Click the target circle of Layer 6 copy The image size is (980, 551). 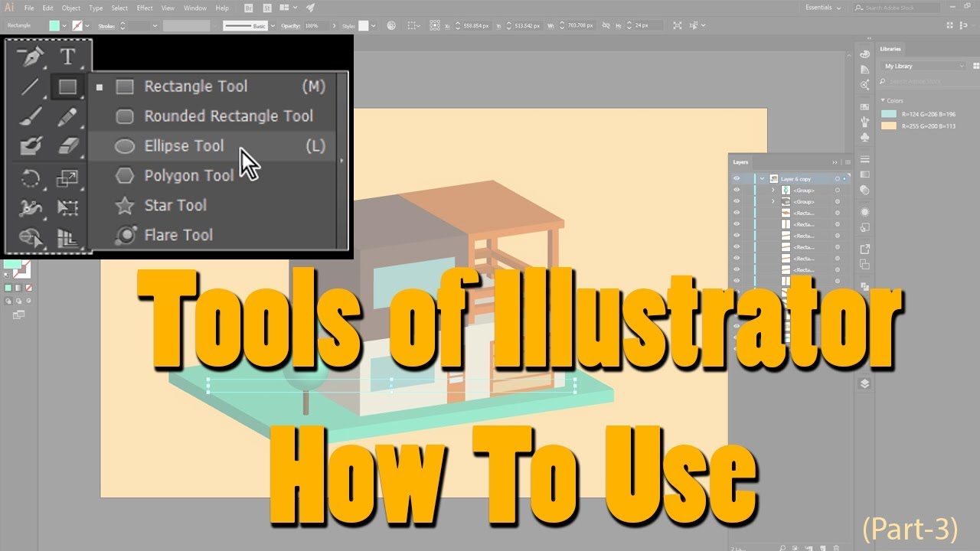click(838, 178)
